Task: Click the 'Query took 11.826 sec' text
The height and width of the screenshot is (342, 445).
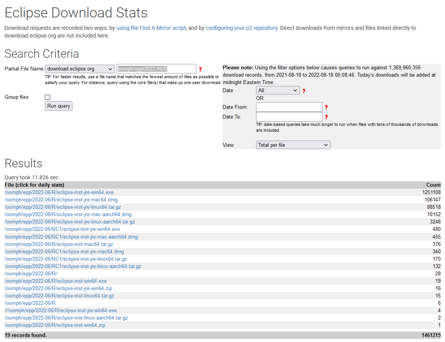Action: [x=31, y=178]
